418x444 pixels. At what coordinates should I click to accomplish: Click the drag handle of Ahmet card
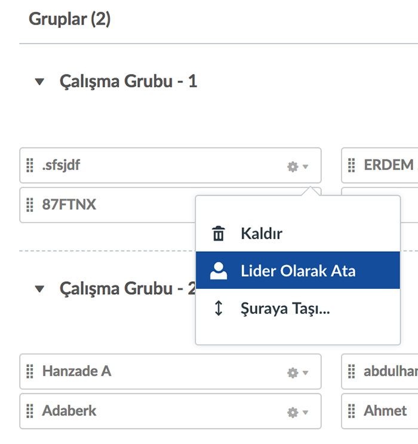[x=351, y=411]
